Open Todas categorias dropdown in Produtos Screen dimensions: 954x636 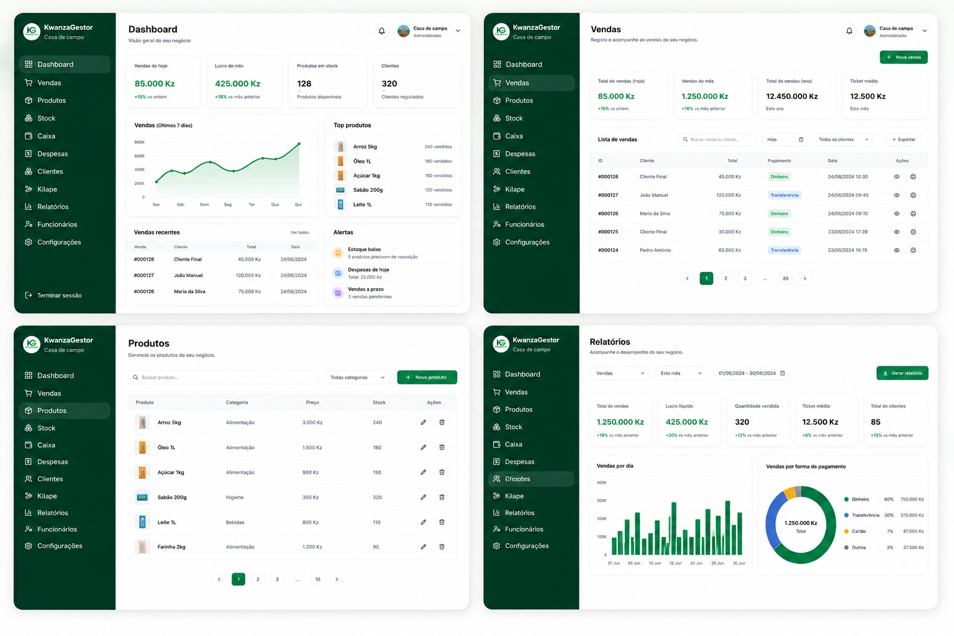point(357,378)
